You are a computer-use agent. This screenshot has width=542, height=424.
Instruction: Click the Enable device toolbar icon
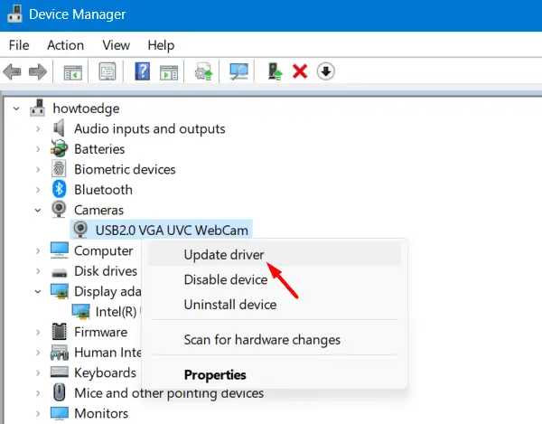(276, 71)
